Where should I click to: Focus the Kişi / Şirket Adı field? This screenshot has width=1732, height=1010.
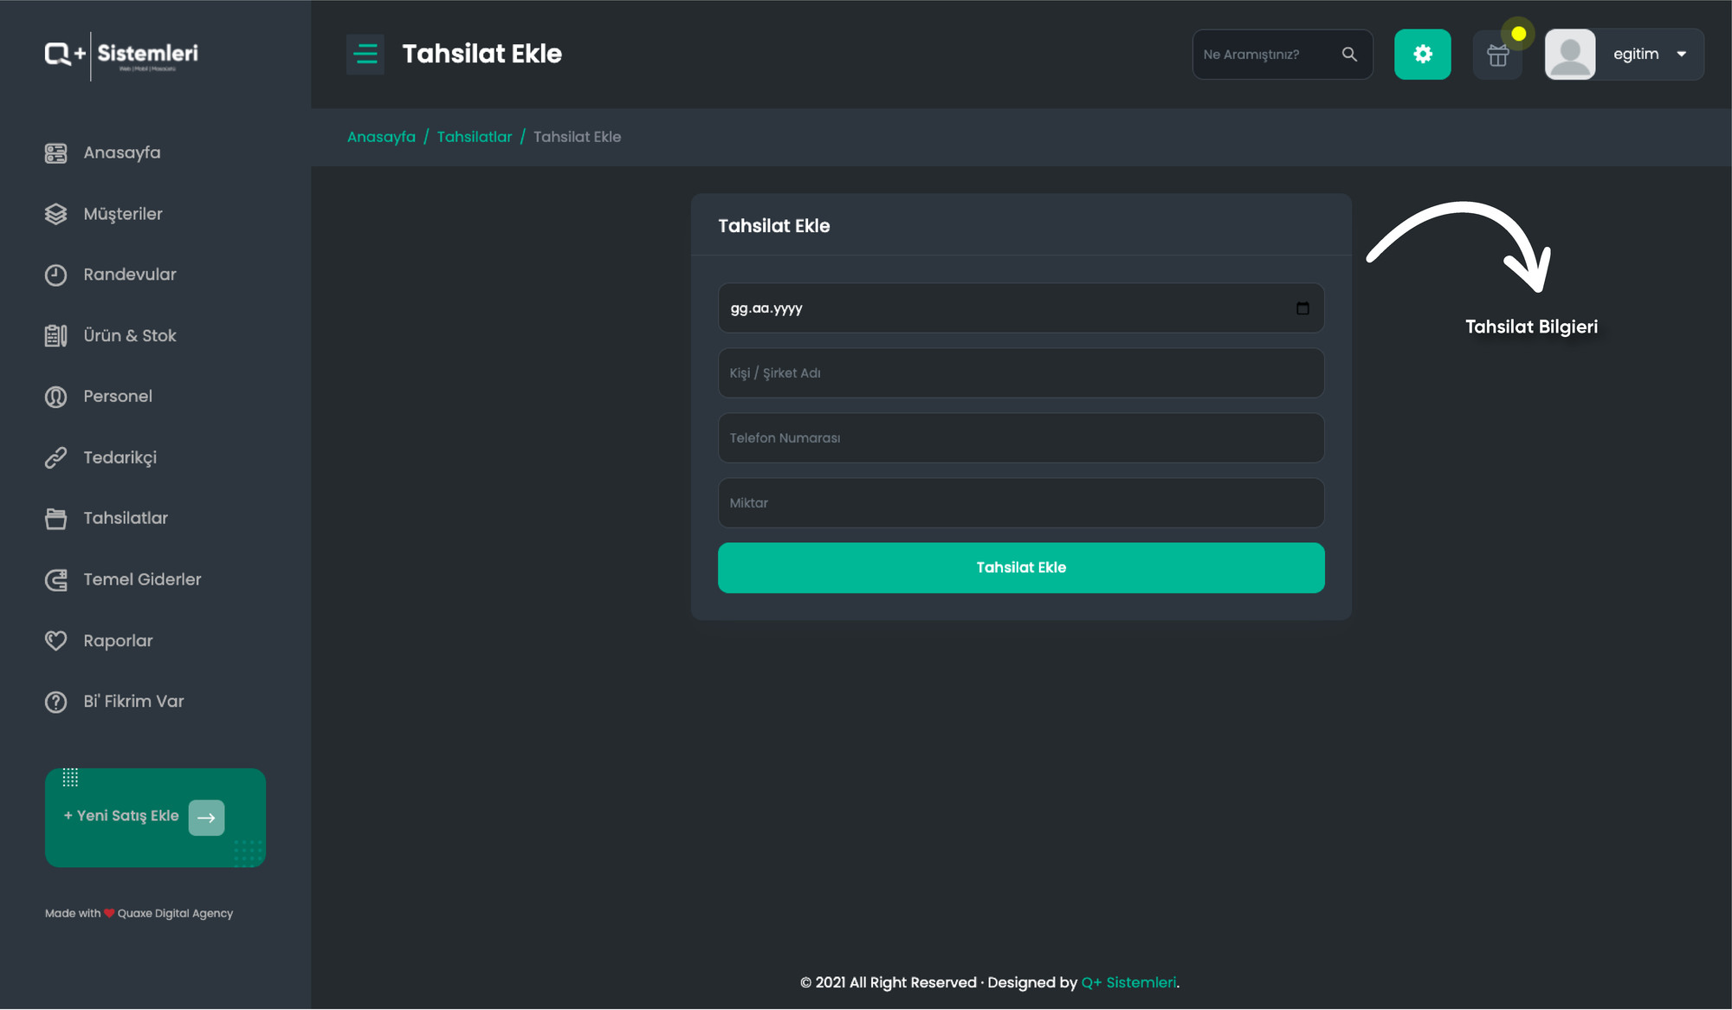tap(1021, 373)
